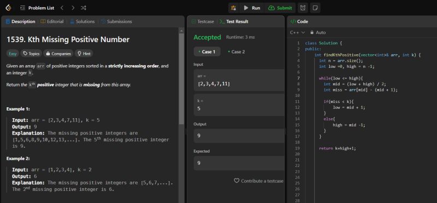Pick a random problem shuffle icon
Viewport: 437px width, 203px height.
84,8
